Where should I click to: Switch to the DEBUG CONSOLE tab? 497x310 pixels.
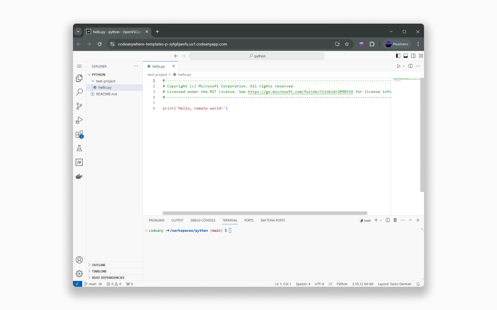point(203,220)
